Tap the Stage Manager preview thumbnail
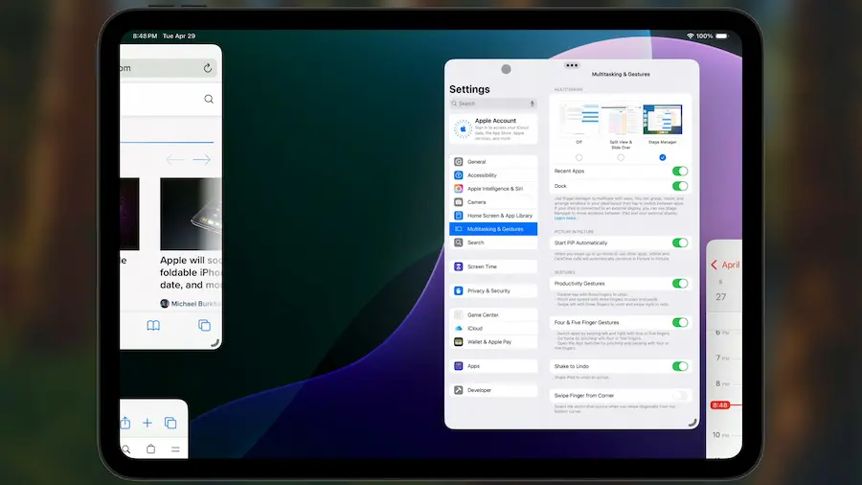The image size is (862, 485). tap(662, 121)
